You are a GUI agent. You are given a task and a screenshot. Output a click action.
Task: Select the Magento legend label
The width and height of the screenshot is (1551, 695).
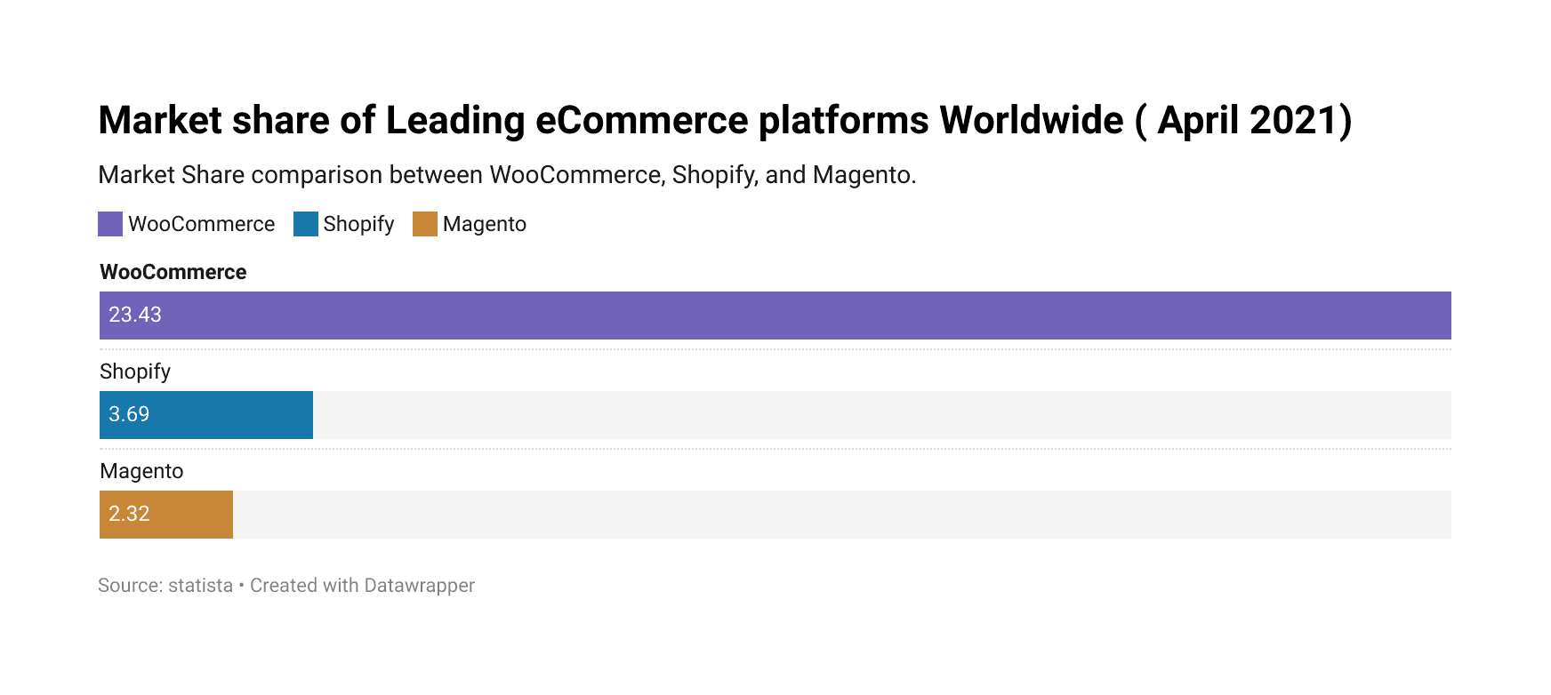coord(485,224)
